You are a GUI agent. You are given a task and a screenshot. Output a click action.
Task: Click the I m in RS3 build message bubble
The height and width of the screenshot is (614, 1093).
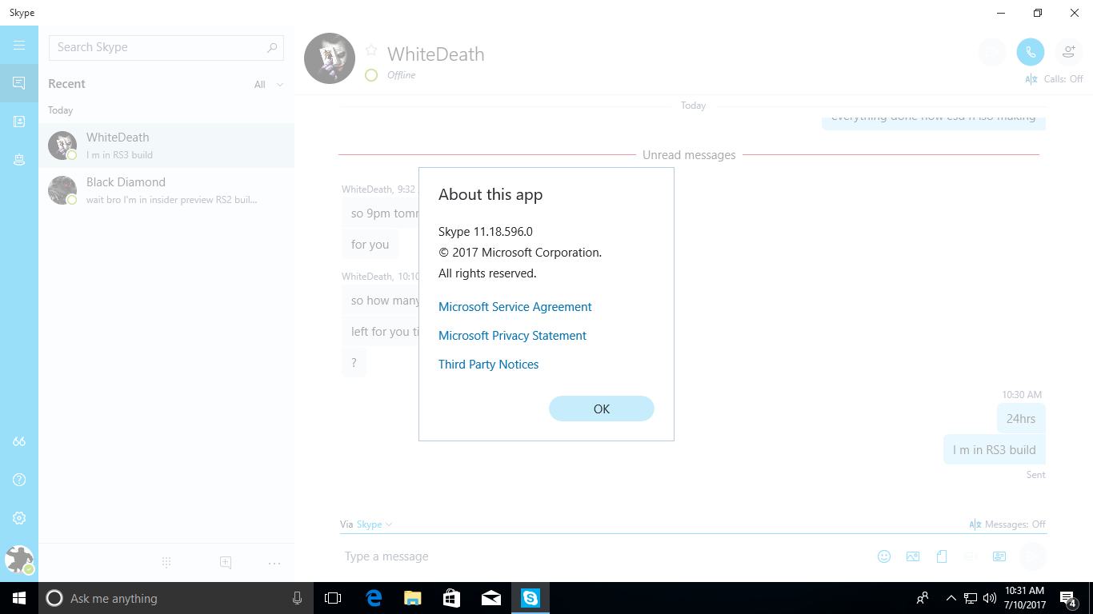(995, 449)
